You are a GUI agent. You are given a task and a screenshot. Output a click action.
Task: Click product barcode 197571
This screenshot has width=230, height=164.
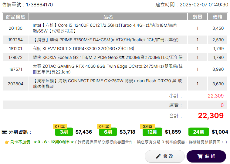(x=15, y=69)
